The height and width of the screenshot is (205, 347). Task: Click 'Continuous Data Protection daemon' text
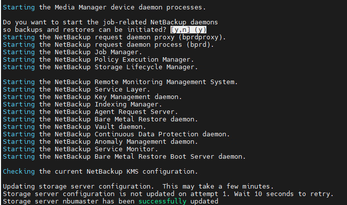[x=161, y=134]
